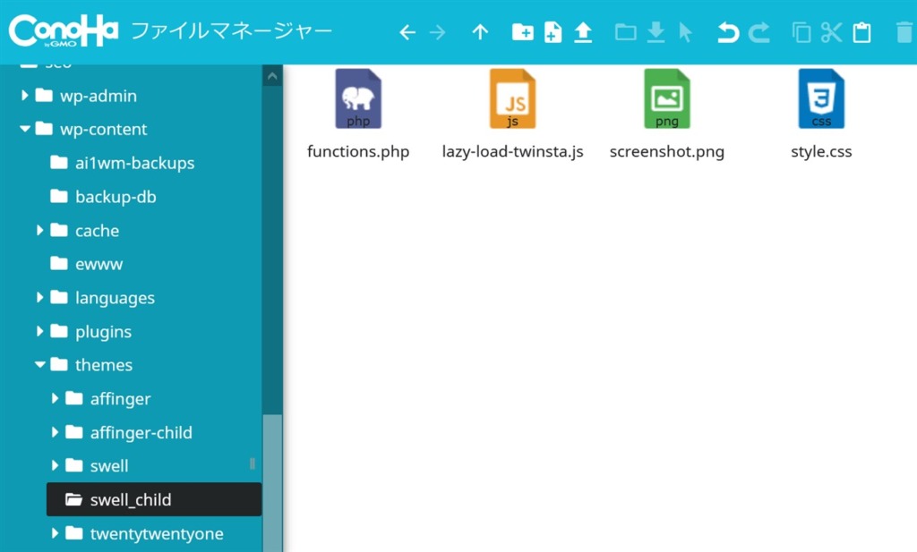Image resolution: width=917 pixels, height=552 pixels.
Task: Open the backup-db folder
Action: tap(103, 196)
